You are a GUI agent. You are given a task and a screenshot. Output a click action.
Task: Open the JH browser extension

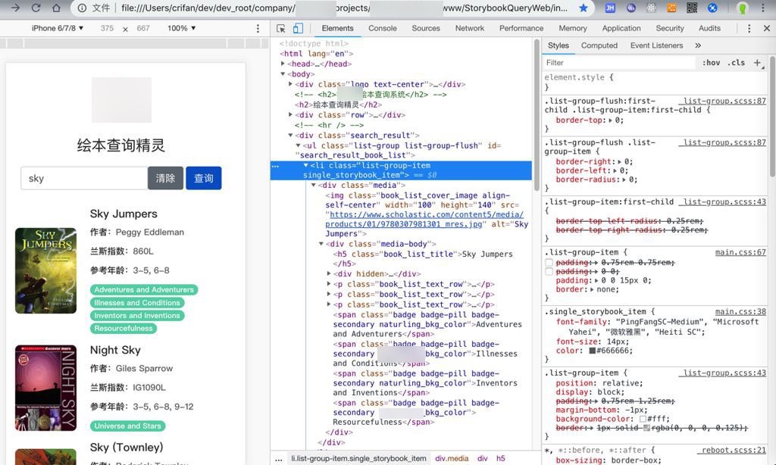(x=610, y=8)
